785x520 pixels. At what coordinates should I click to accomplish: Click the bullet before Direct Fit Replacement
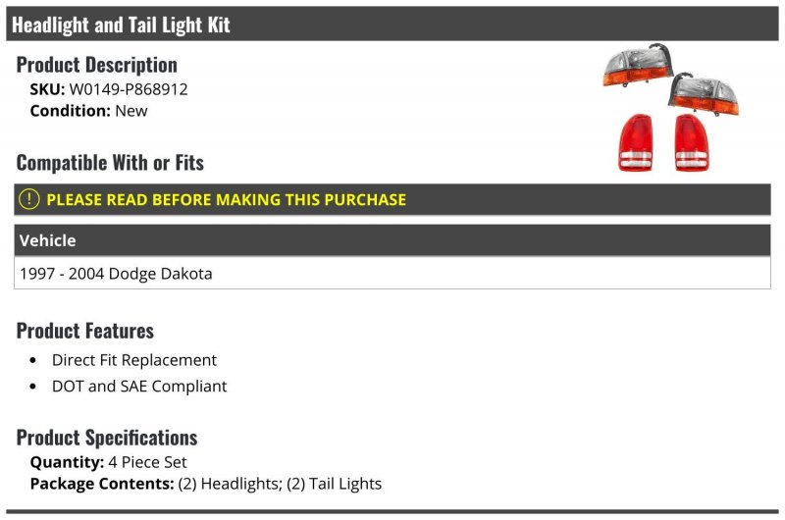tap(33, 360)
